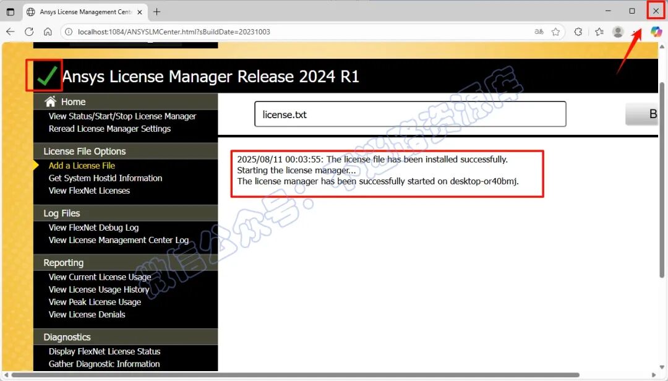Go to browser home page icon

click(x=48, y=32)
